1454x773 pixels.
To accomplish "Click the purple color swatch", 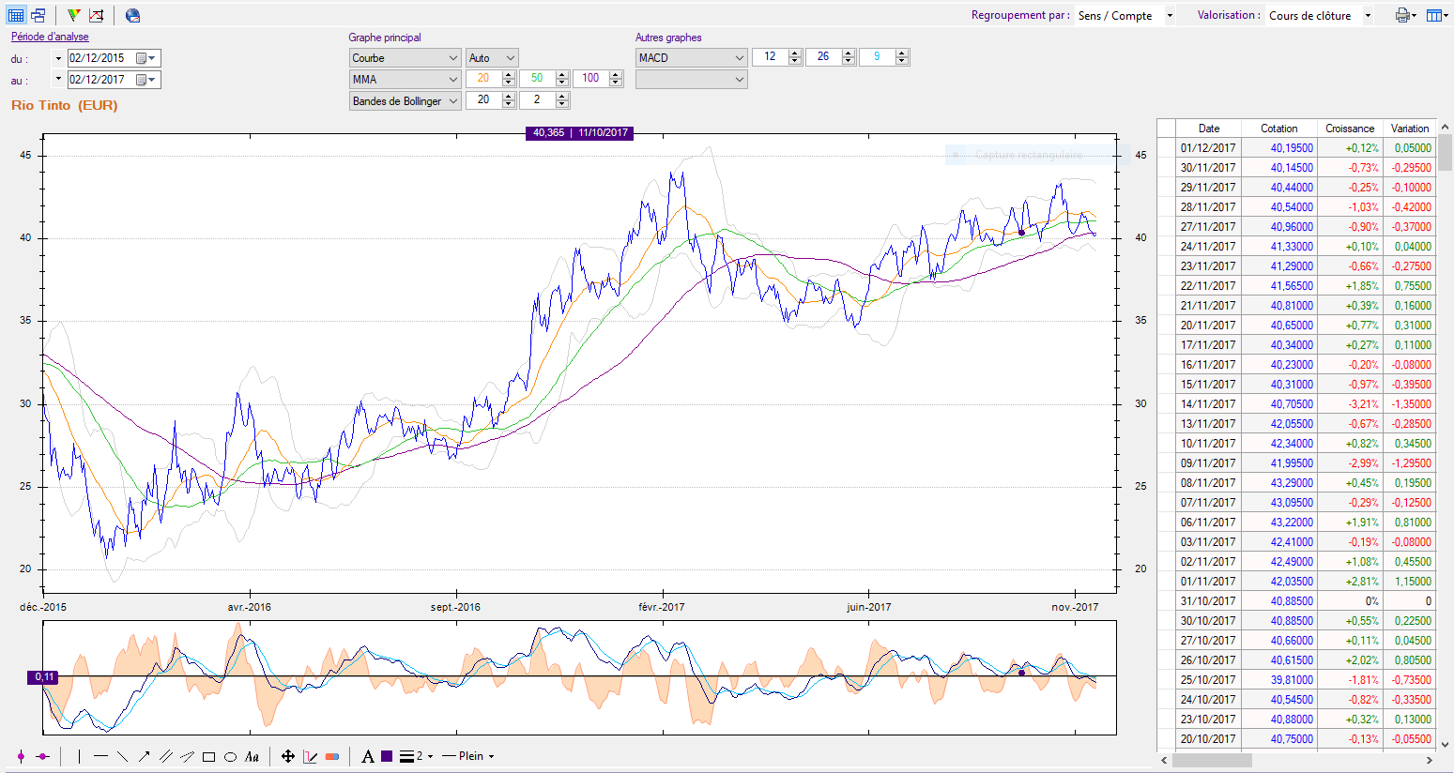I will coord(387,756).
